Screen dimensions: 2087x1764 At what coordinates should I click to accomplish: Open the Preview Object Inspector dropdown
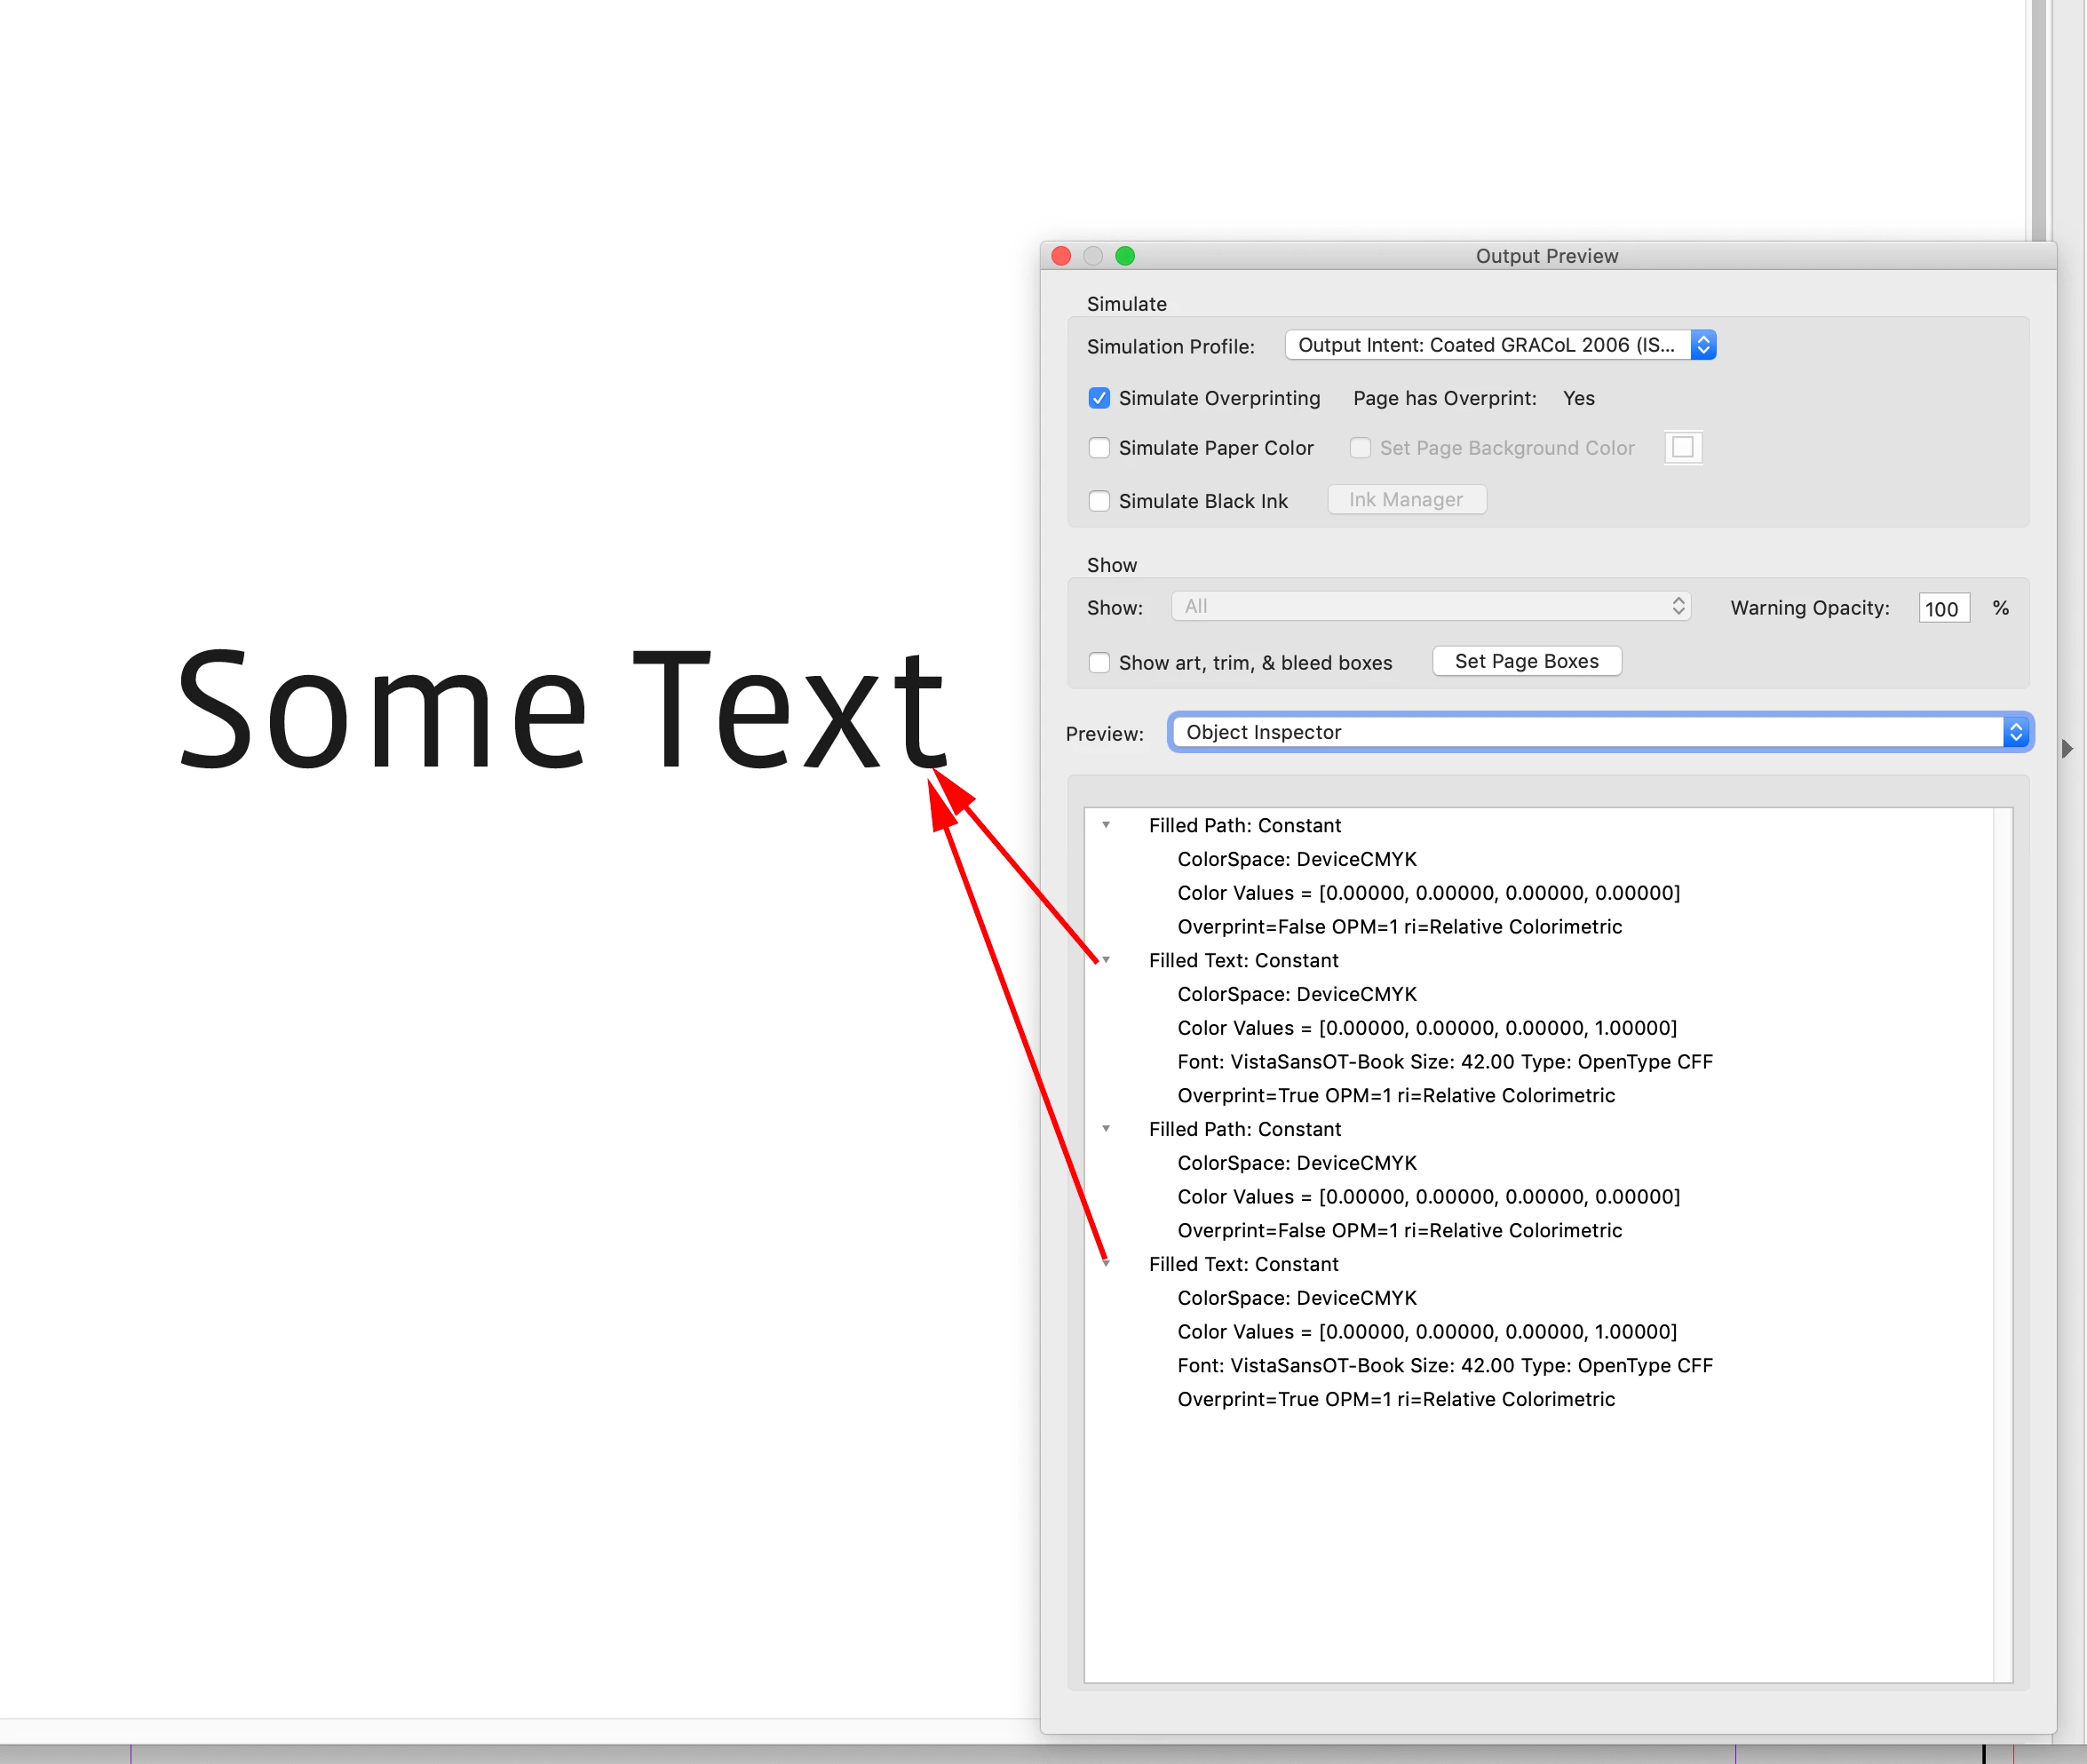point(1600,732)
